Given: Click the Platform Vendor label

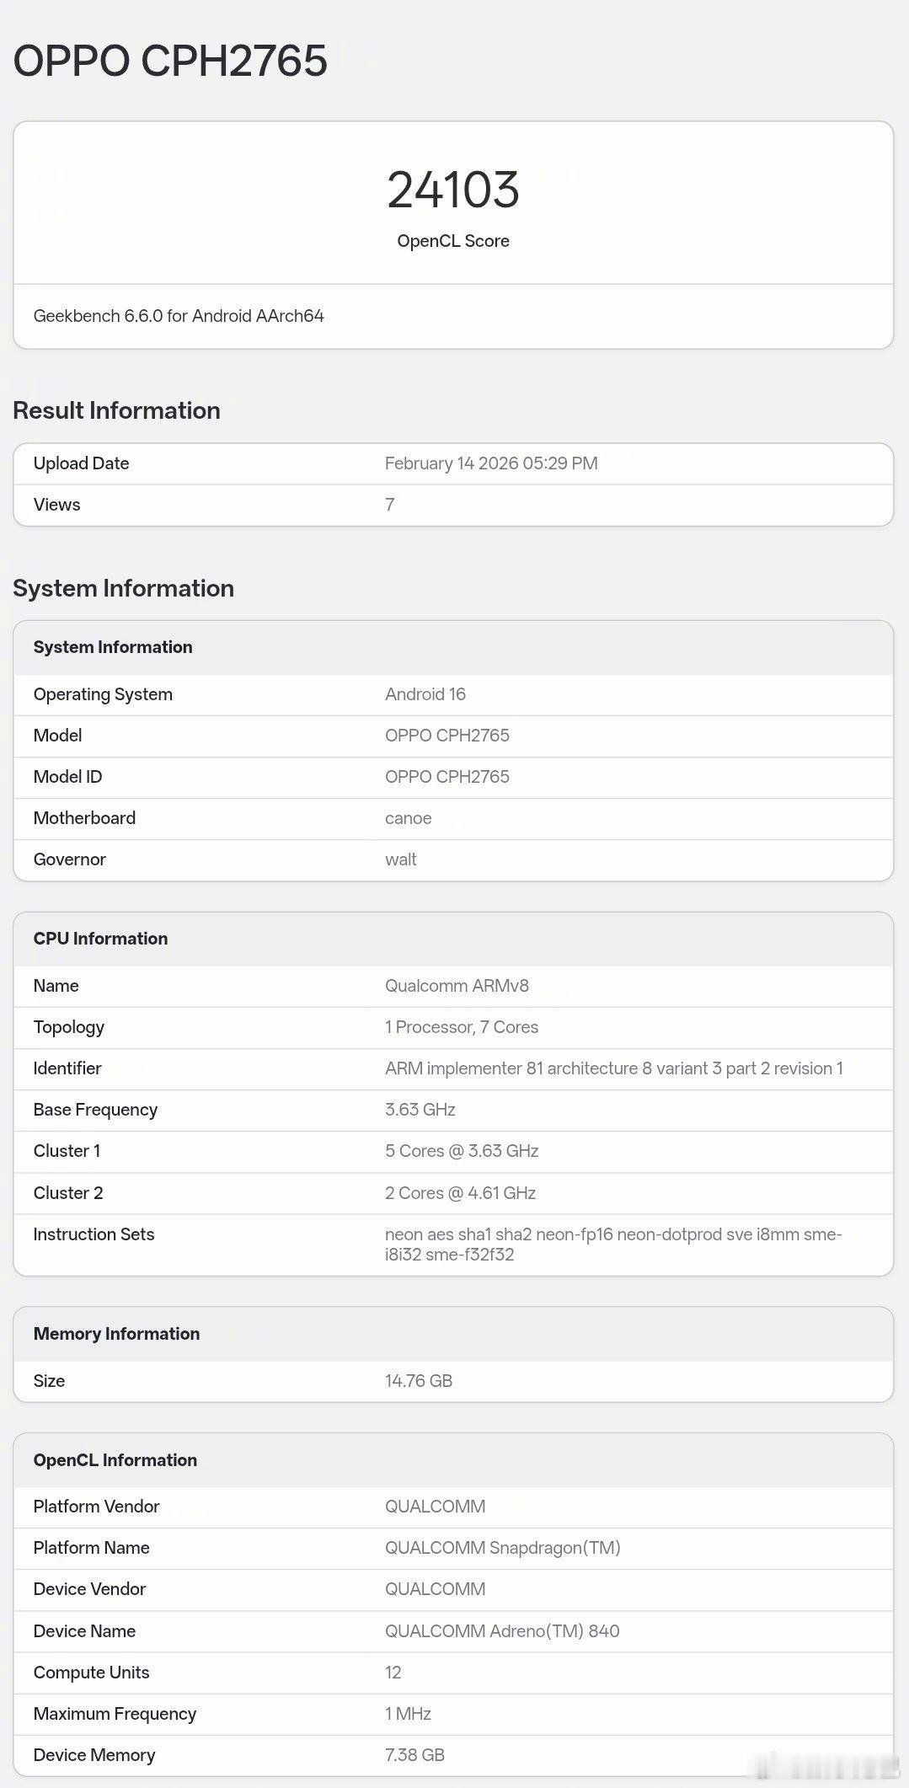Looking at the screenshot, I should [x=96, y=1507].
